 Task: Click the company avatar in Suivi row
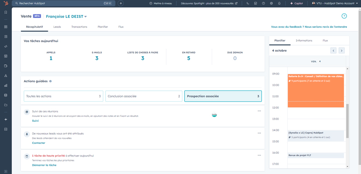coord(214,115)
